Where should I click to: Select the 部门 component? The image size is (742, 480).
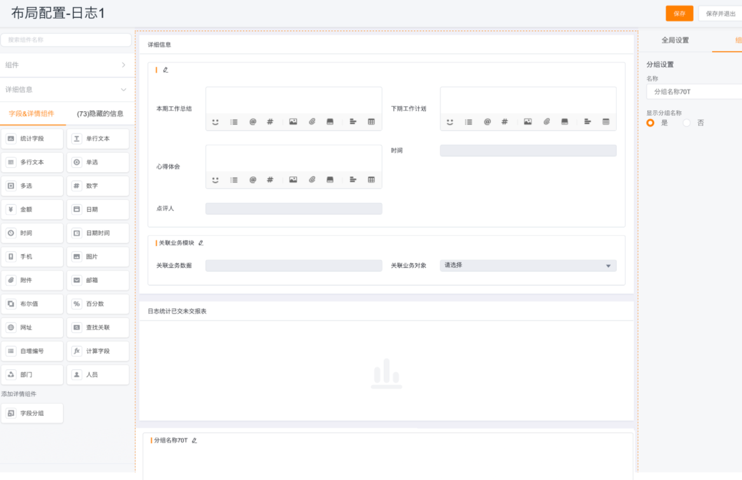tap(32, 374)
